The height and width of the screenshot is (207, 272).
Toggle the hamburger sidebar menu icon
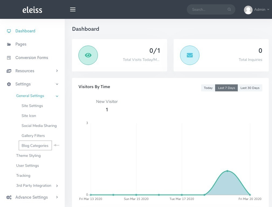pyautogui.click(x=73, y=9)
